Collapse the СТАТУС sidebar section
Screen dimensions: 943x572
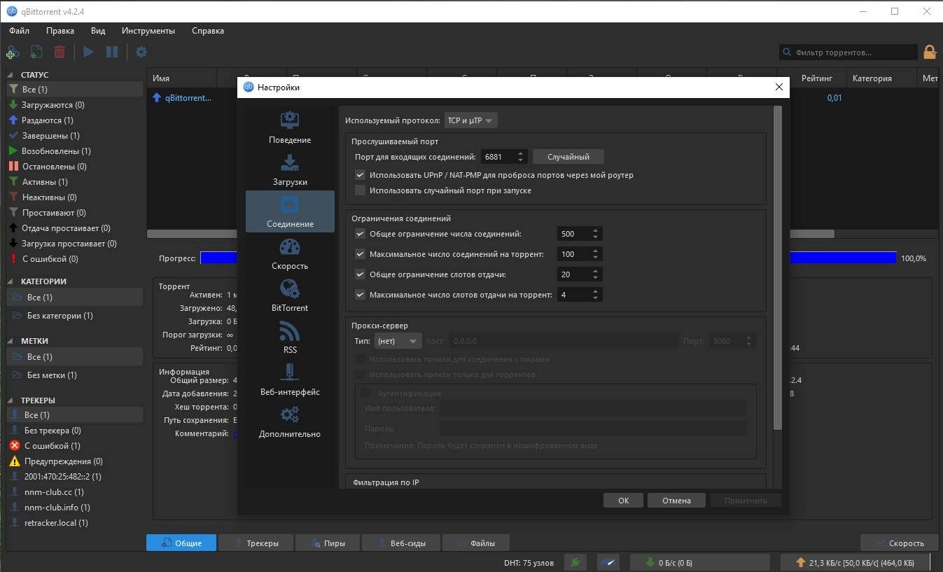[11, 75]
